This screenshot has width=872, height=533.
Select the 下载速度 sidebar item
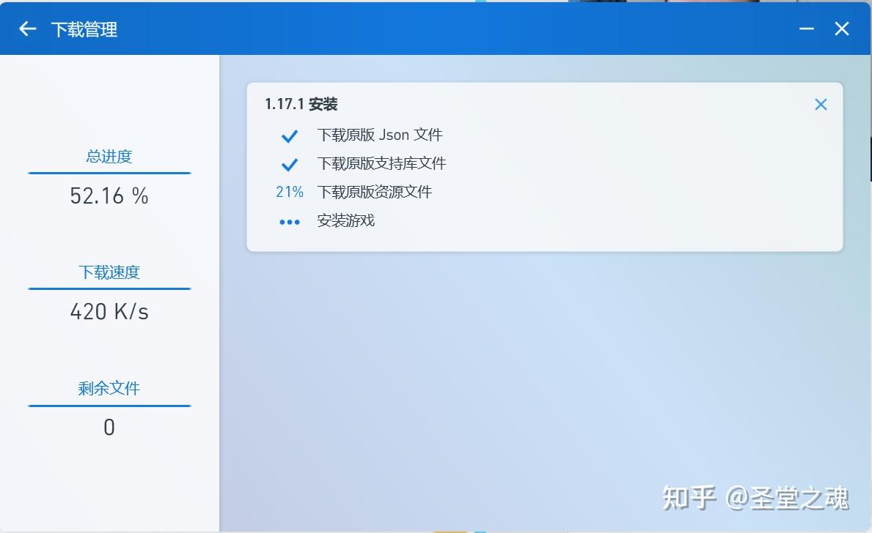click(110, 272)
